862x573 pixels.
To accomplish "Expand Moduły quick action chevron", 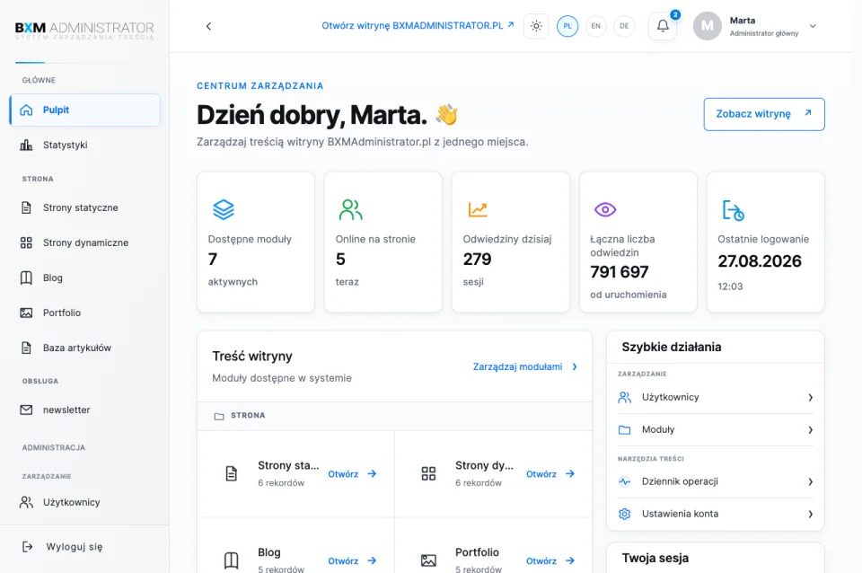I will 810,430.
